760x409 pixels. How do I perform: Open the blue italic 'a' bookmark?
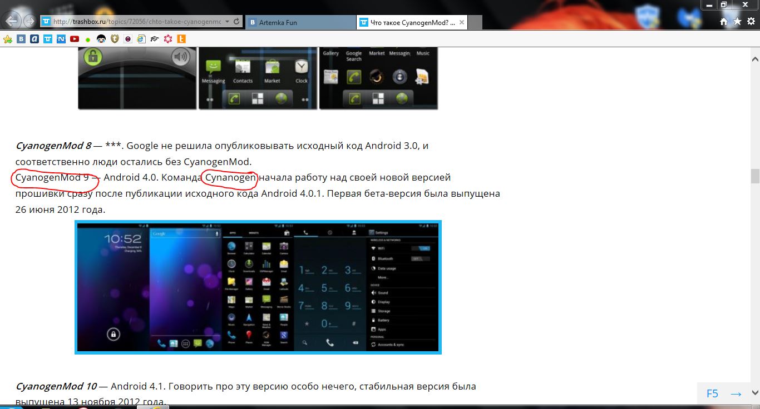coord(34,39)
